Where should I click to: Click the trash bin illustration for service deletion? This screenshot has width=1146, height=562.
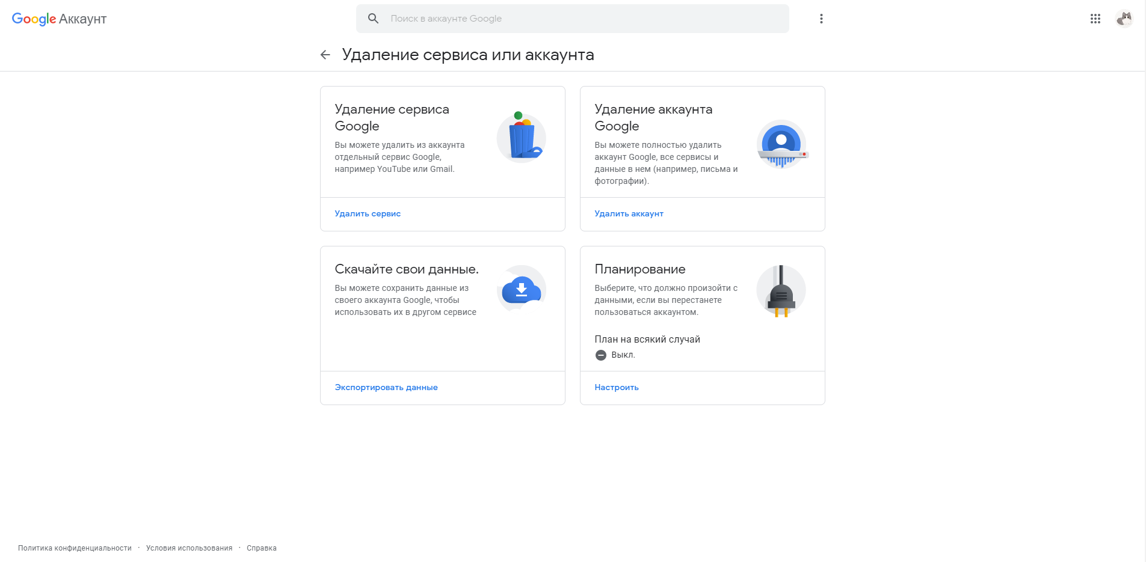click(x=522, y=137)
